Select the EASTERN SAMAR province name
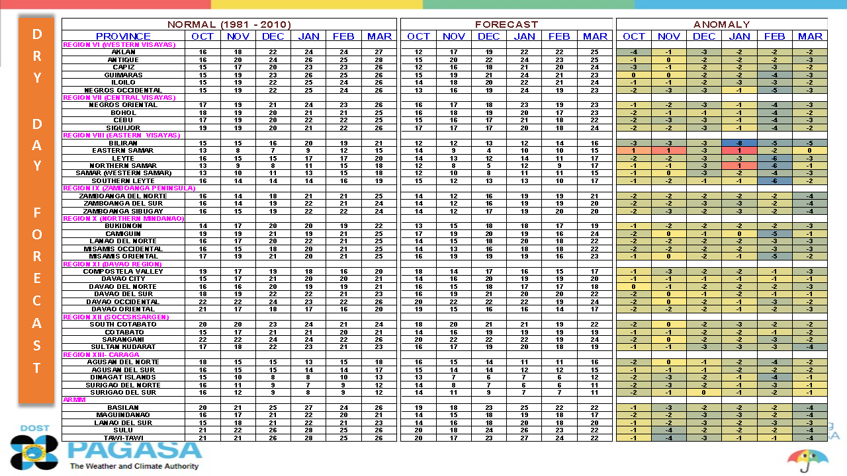Viewport: 847px width, 476px height. tap(123, 150)
